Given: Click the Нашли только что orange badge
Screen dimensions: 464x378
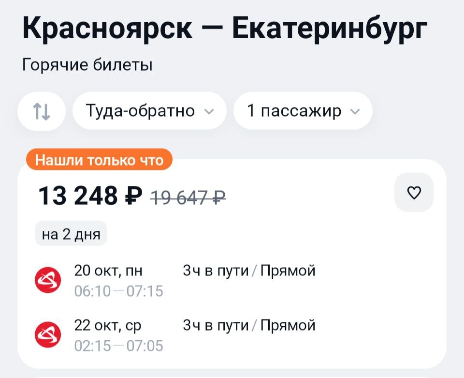Looking at the screenshot, I should point(100,160).
